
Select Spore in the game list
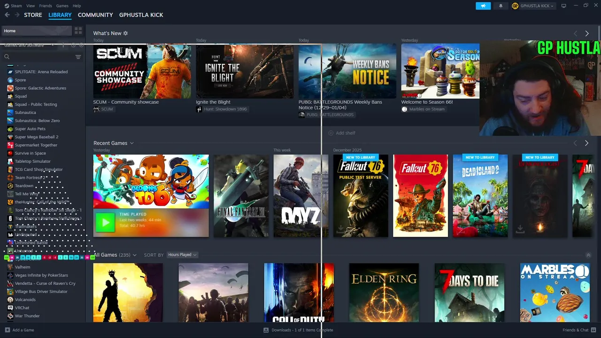pos(20,80)
